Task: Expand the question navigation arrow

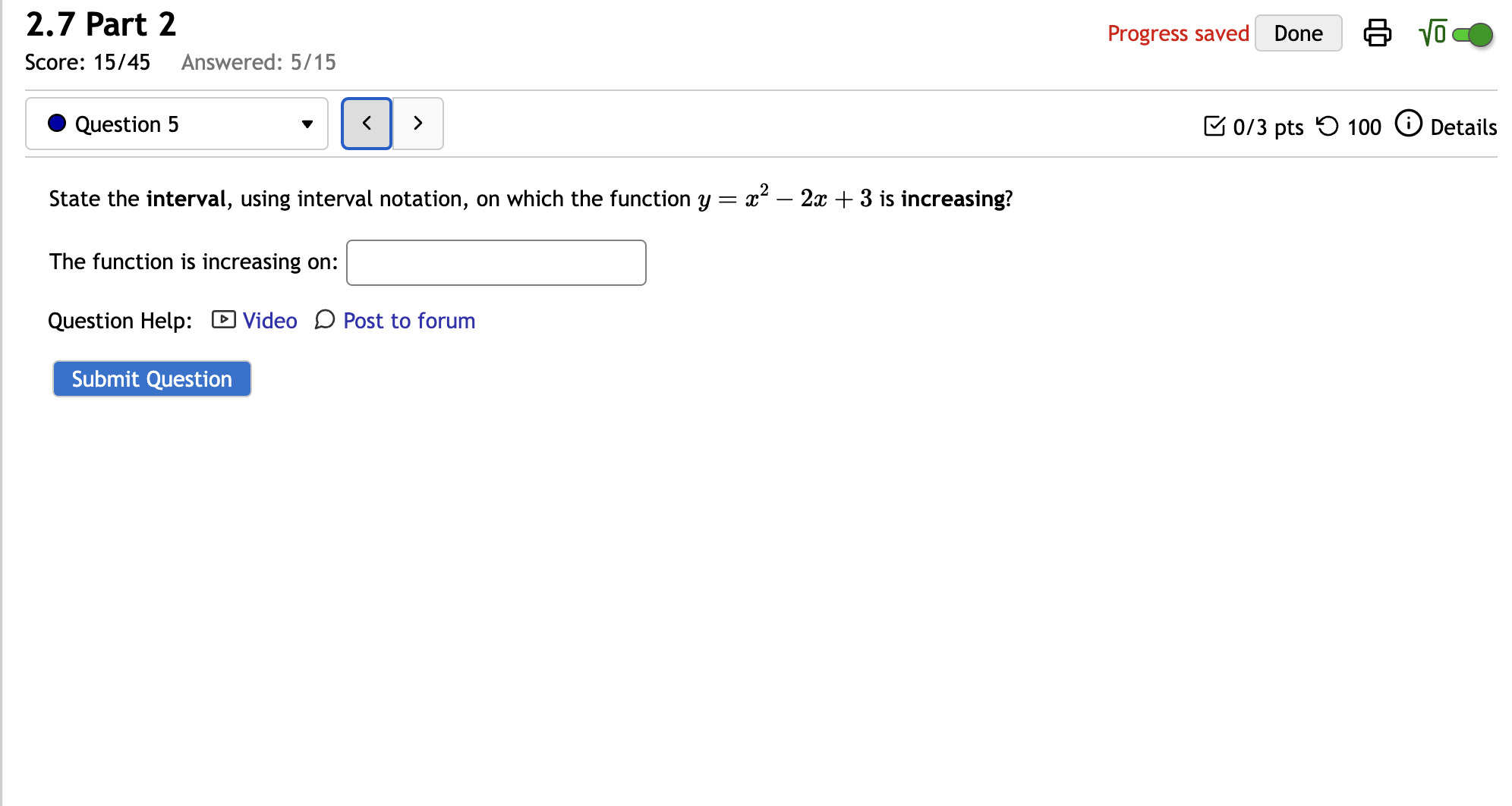Action: click(306, 124)
